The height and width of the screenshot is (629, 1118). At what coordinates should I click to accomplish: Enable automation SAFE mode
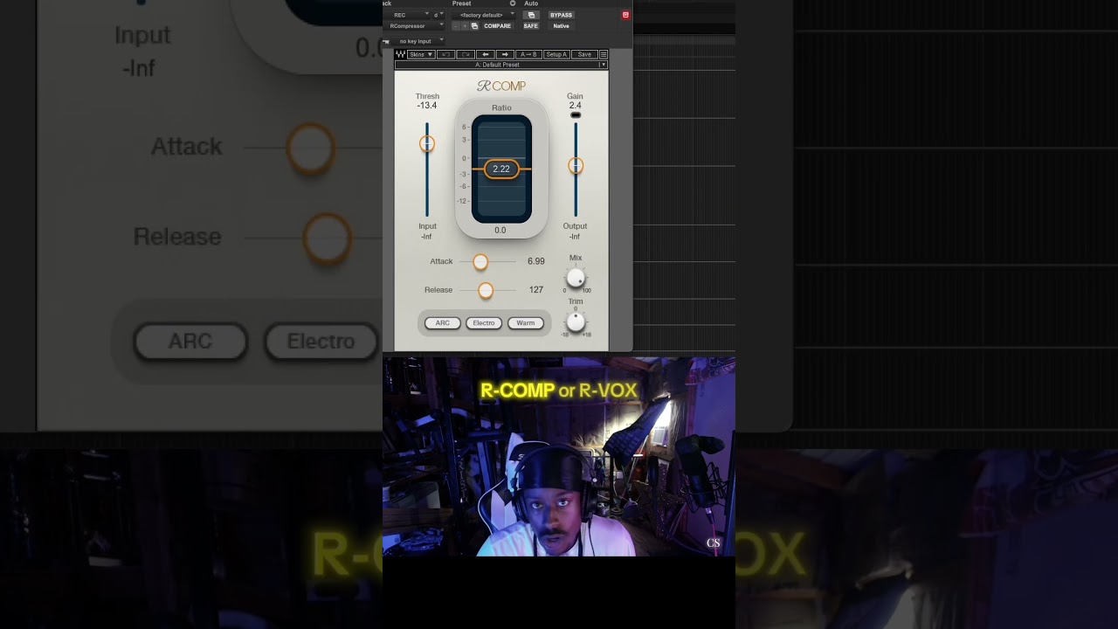(x=531, y=26)
